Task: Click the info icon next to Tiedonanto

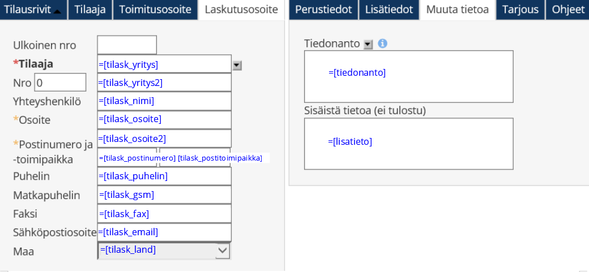Action: (x=383, y=44)
